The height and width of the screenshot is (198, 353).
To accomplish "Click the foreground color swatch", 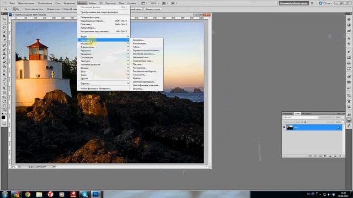I will [x=3, y=117].
